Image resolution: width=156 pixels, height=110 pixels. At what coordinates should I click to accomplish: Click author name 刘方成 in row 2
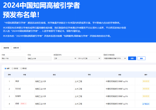click(18, 89)
